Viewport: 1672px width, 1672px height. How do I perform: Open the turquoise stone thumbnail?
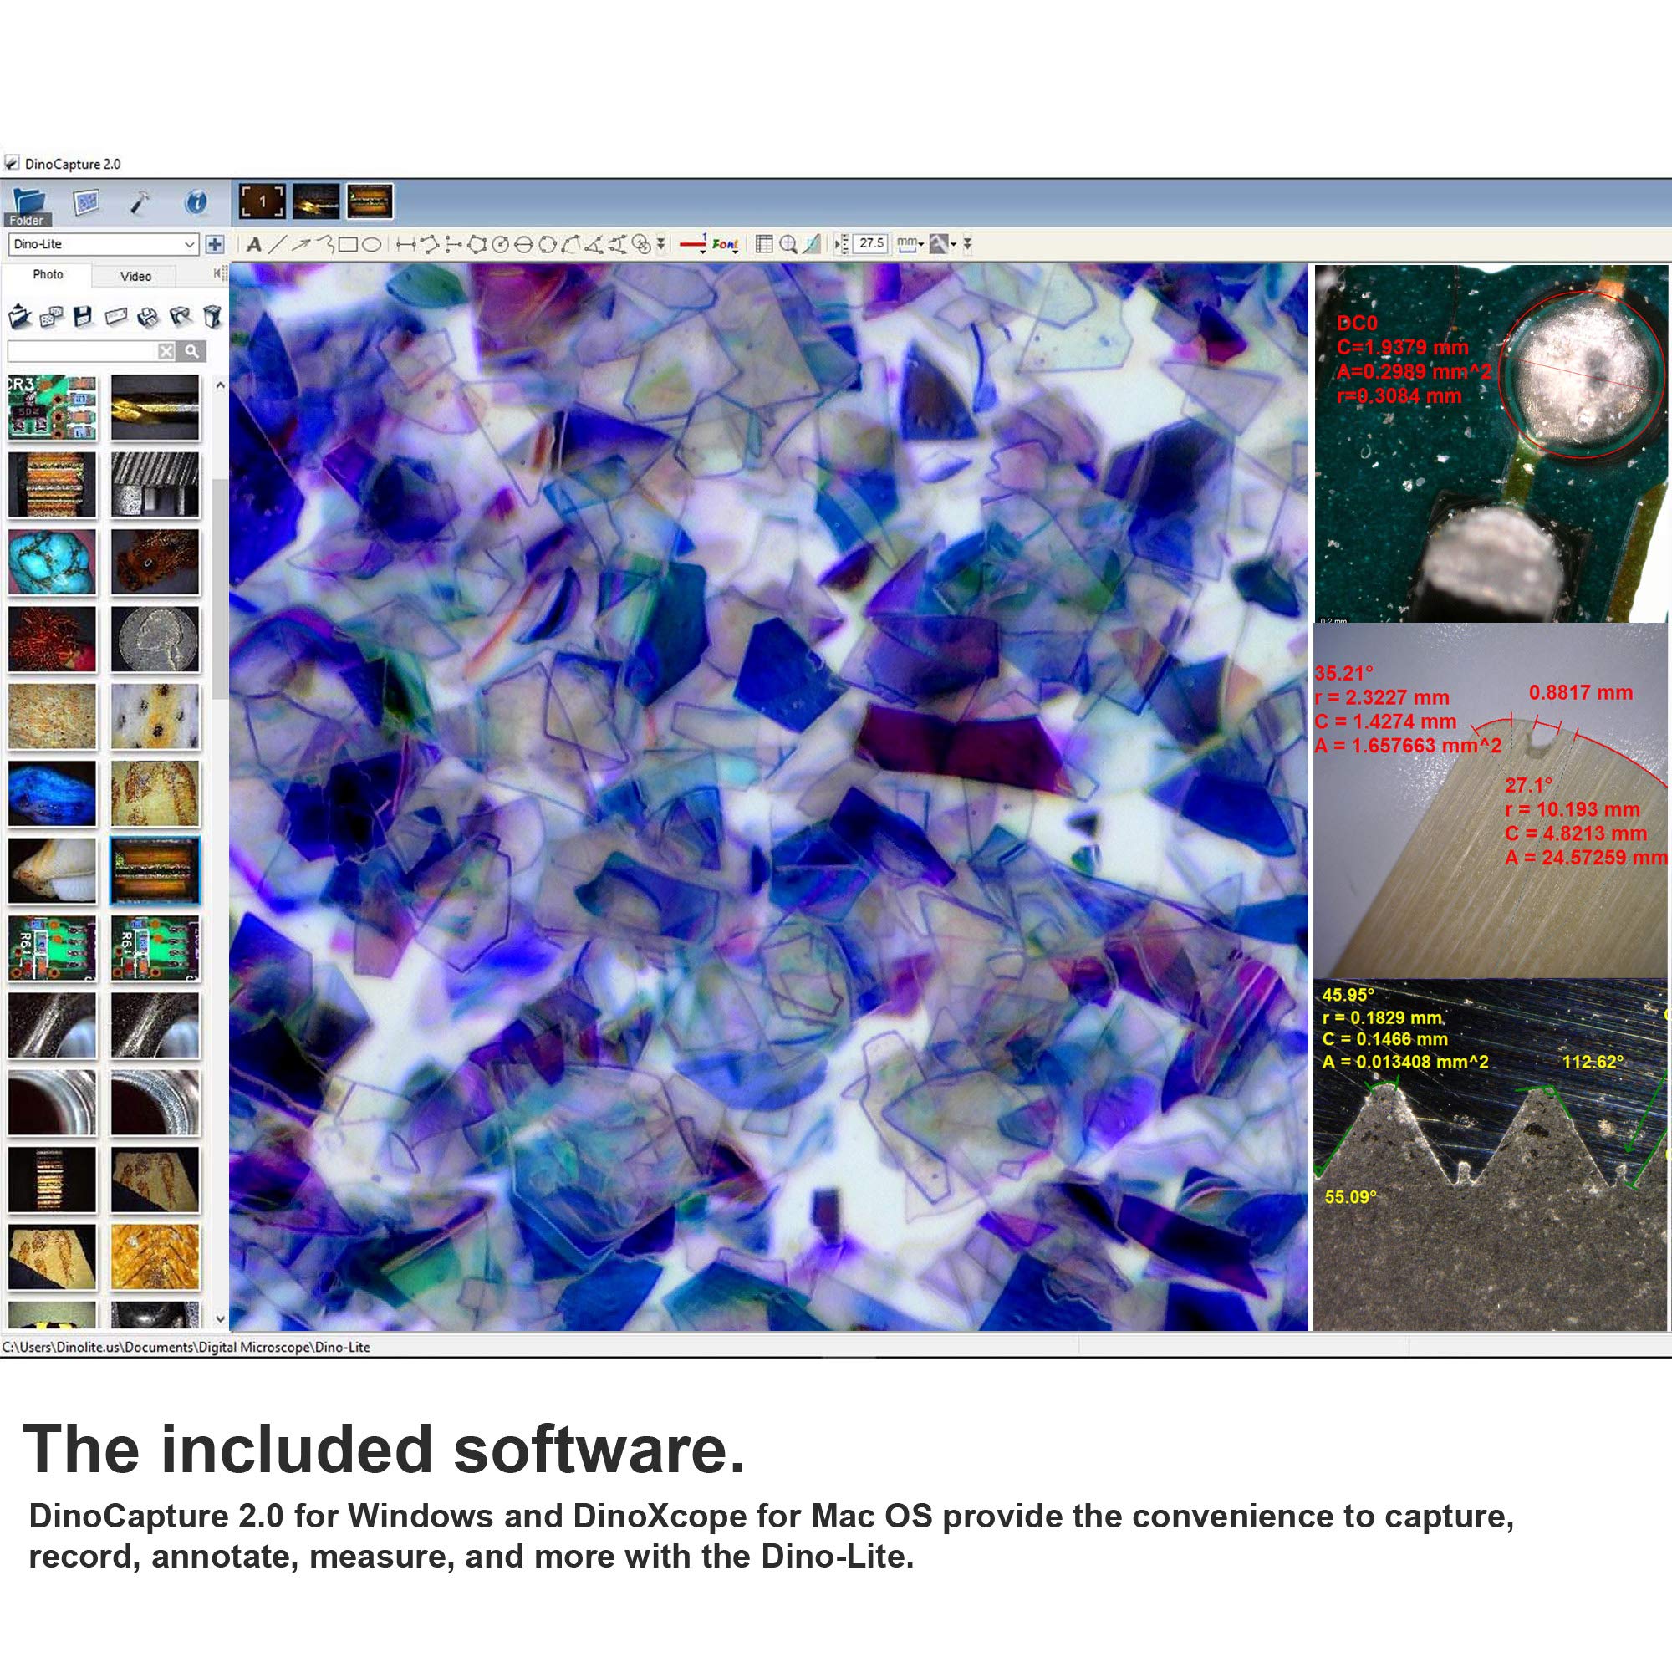[52, 562]
